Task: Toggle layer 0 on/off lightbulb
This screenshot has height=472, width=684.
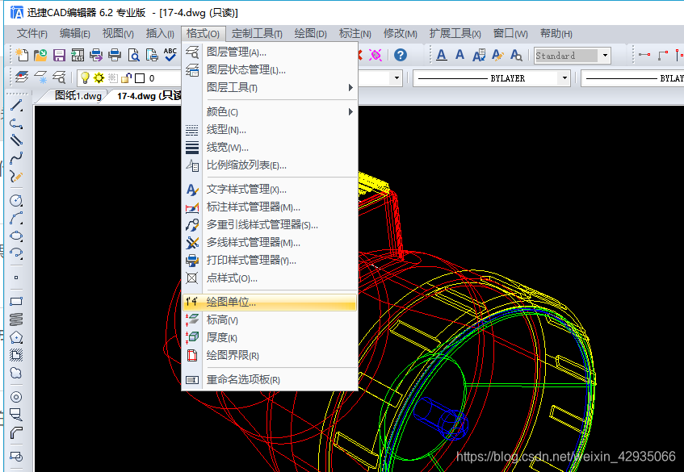Action: (x=85, y=78)
